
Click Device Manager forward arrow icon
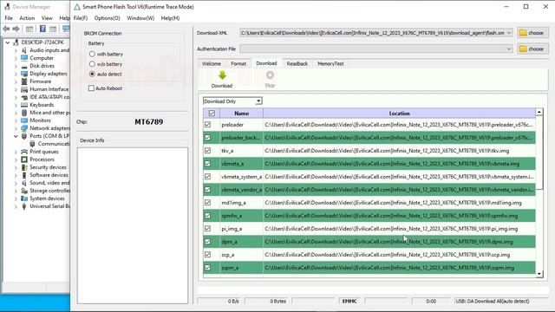[x=16, y=29]
